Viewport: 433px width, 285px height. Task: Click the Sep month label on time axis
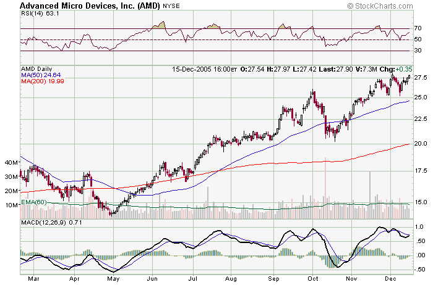point(273,279)
